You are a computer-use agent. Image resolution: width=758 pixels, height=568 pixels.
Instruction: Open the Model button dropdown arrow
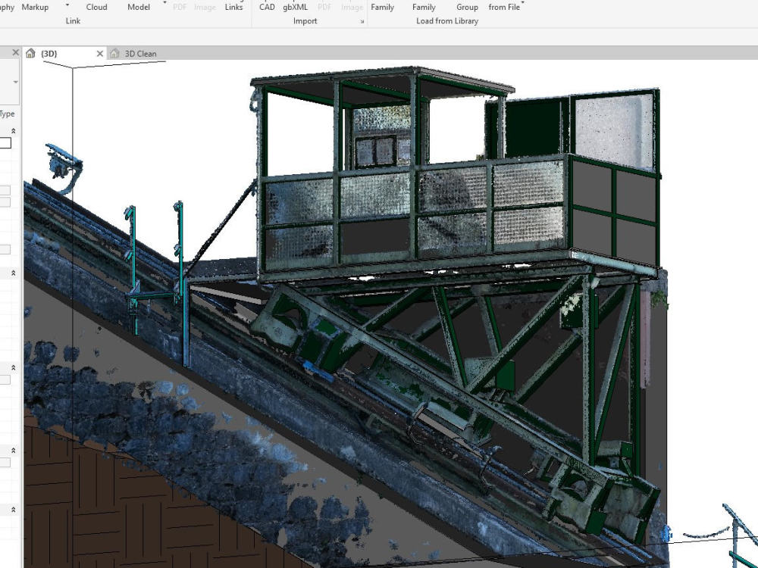164,3
